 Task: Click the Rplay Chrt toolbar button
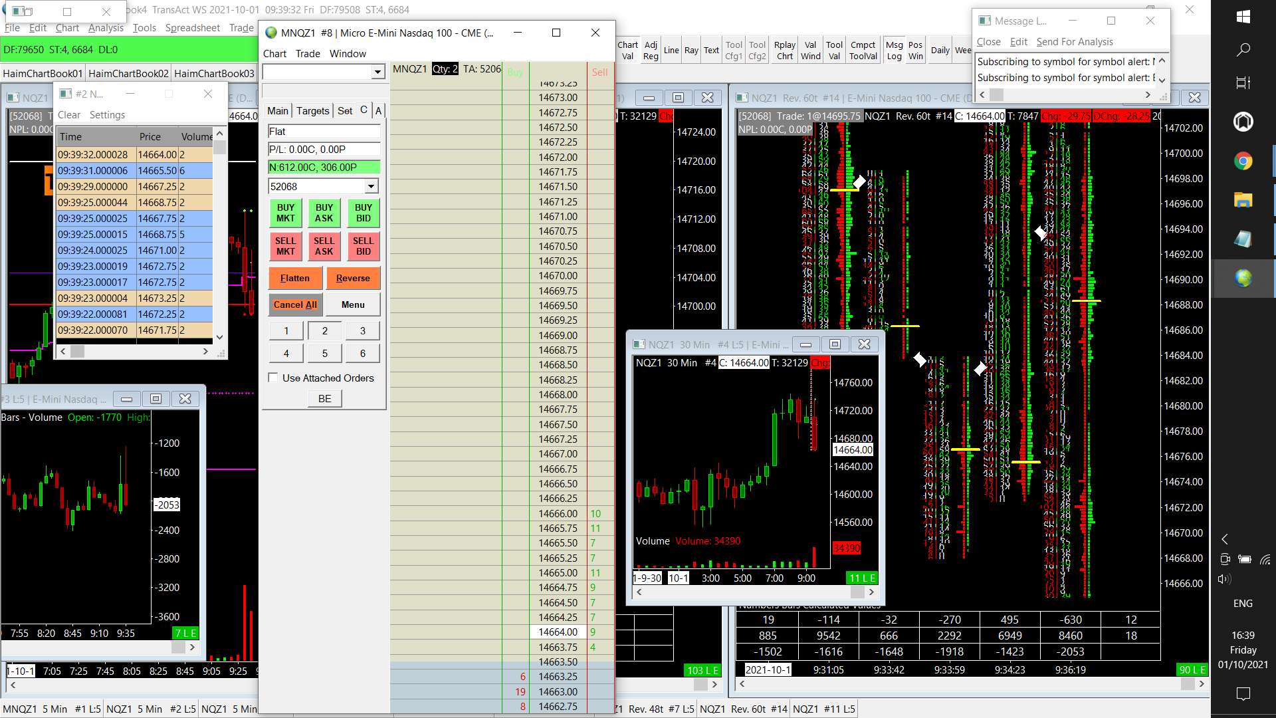pyautogui.click(x=784, y=51)
